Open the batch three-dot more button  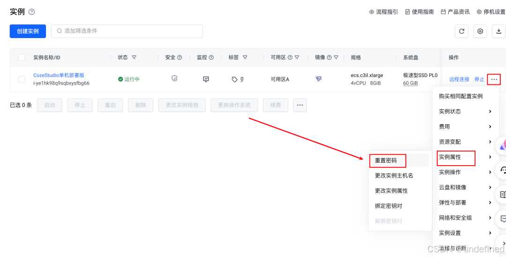[300, 105]
